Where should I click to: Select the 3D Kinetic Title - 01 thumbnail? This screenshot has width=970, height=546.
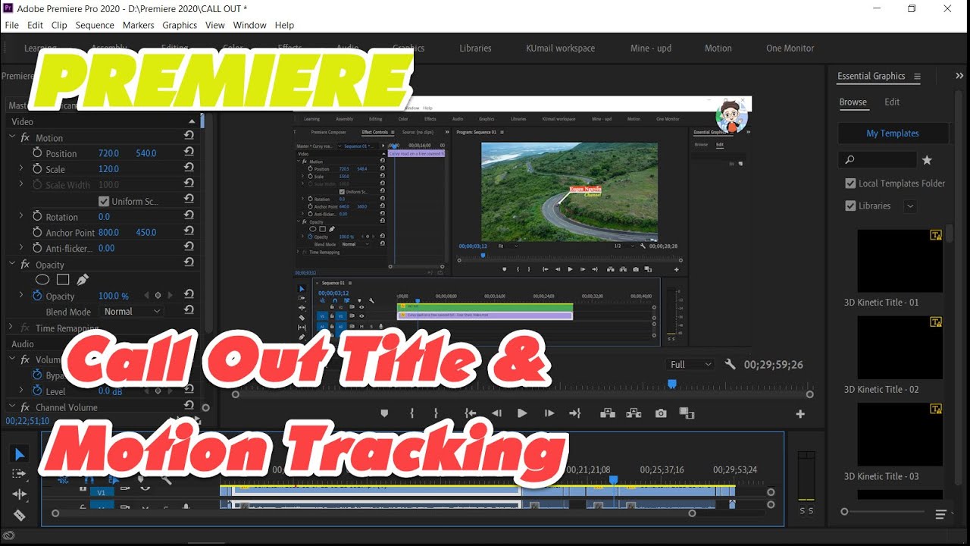coord(900,261)
